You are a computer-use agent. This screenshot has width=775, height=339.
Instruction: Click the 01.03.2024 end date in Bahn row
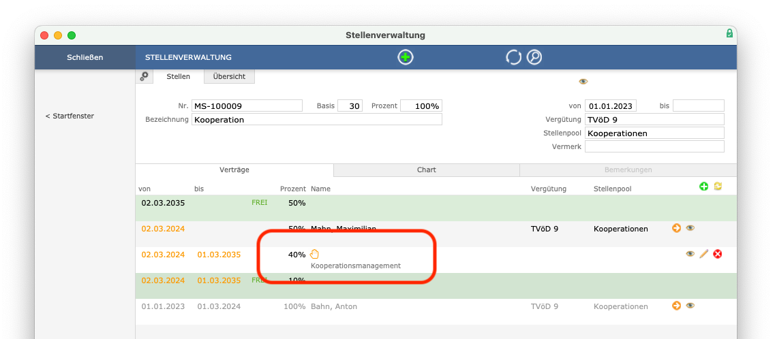pos(219,306)
